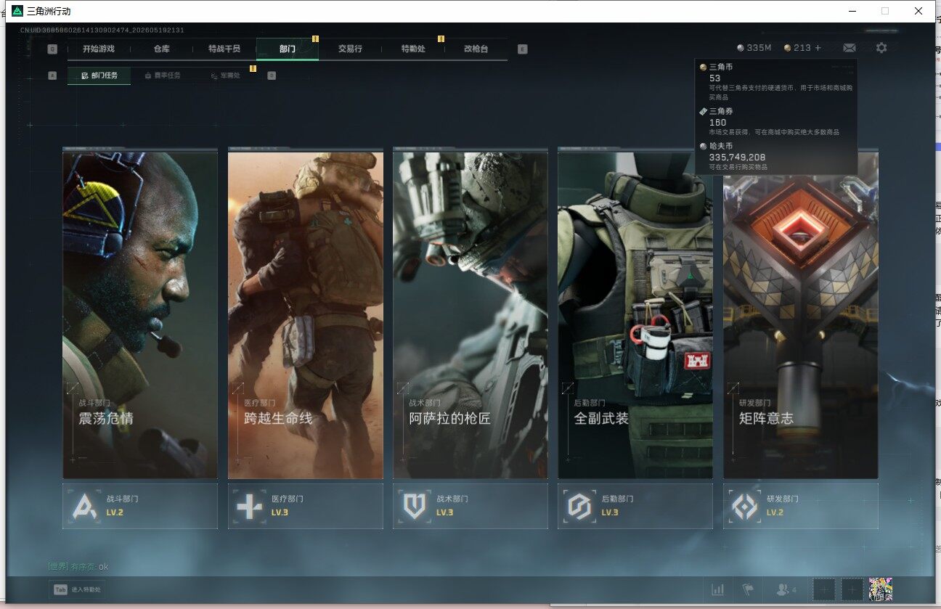Minimize the 三角洲行动 window
941x609 pixels.
tap(852, 11)
